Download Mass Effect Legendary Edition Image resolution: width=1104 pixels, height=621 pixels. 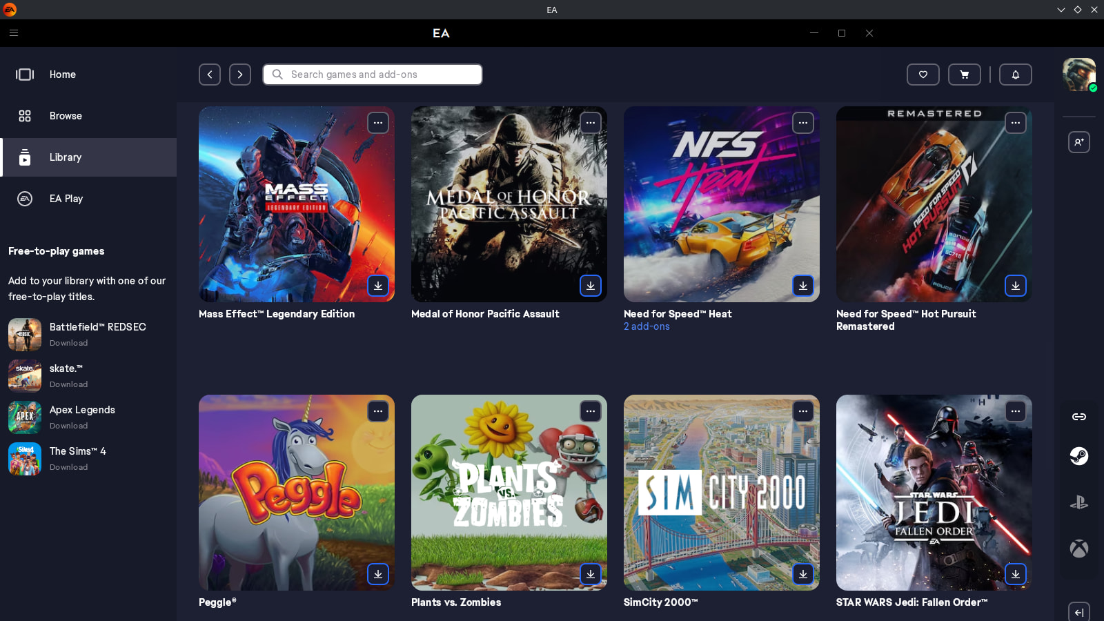click(377, 286)
